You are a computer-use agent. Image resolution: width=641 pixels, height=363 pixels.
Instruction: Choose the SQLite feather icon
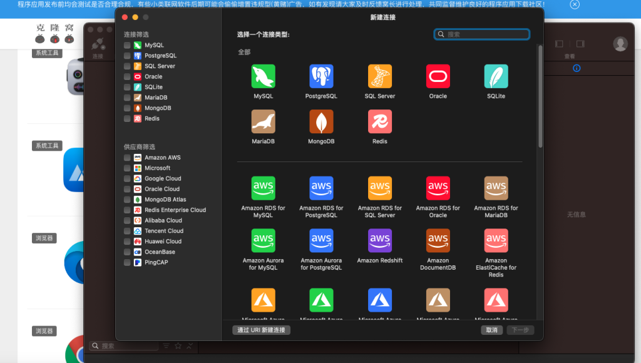(x=496, y=76)
